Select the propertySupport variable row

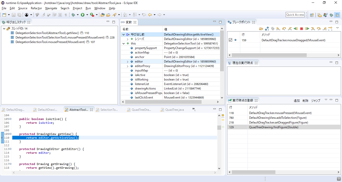coord(170,48)
